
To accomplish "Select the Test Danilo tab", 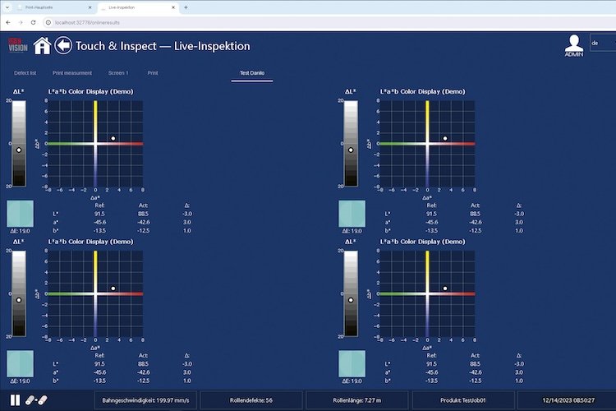I will [x=252, y=73].
